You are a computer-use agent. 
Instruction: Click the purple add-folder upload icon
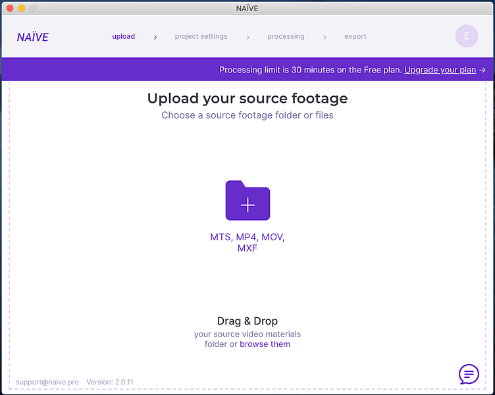tap(247, 200)
